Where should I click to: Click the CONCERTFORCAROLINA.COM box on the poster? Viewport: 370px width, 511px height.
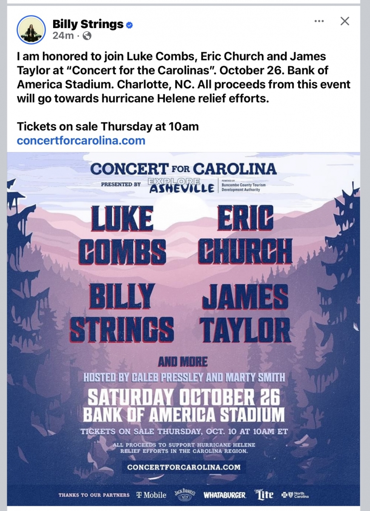[x=184, y=467]
